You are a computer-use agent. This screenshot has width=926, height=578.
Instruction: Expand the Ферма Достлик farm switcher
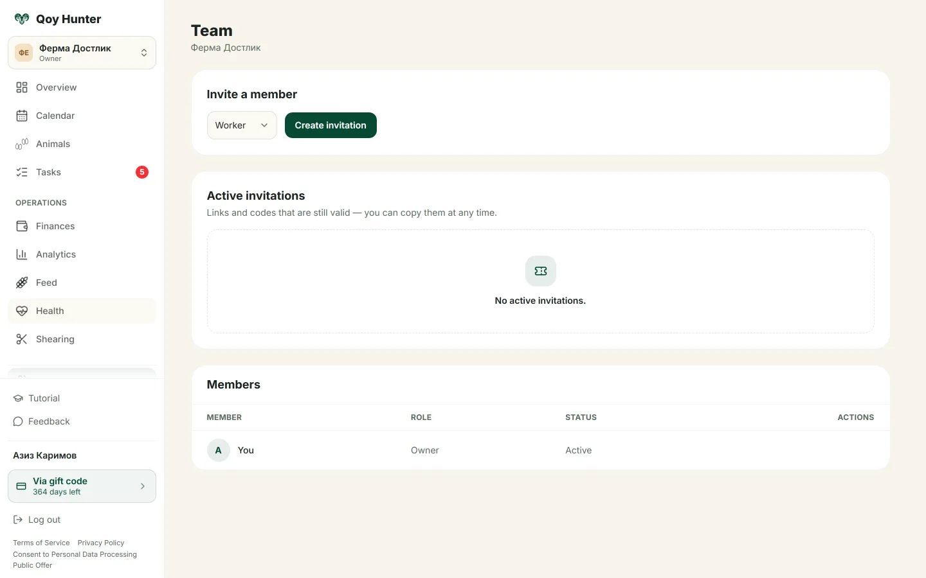(x=82, y=53)
